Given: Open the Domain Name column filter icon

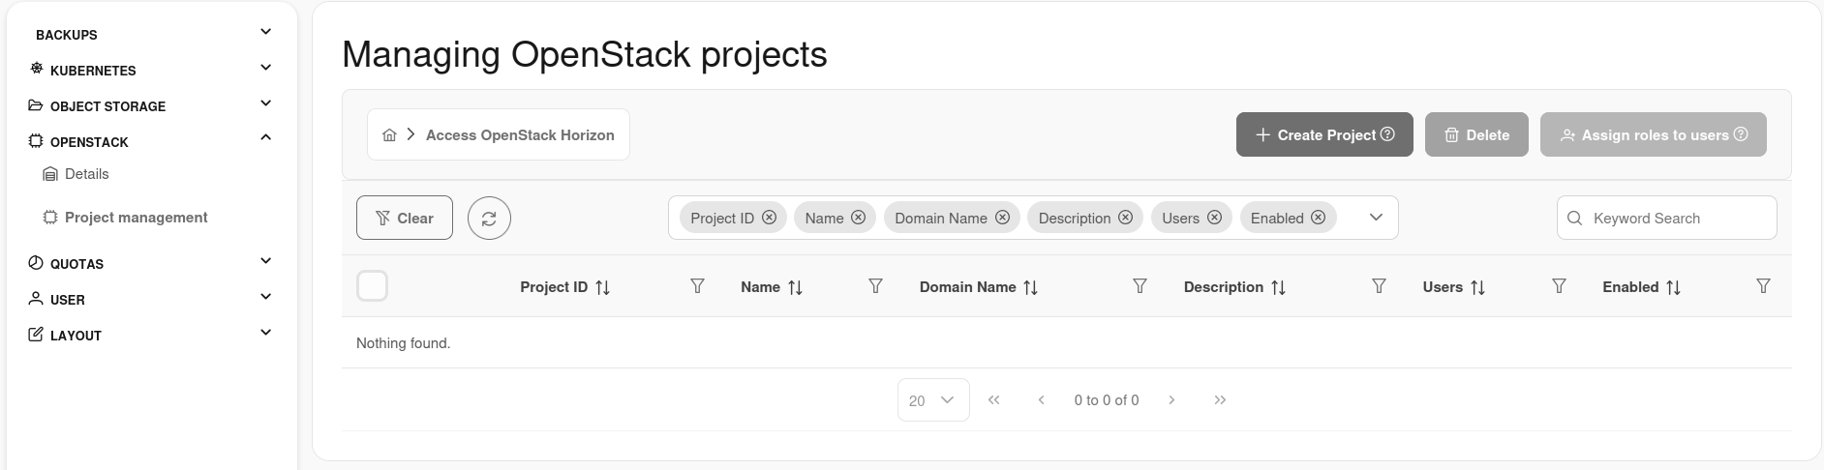Looking at the screenshot, I should [x=1140, y=286].
